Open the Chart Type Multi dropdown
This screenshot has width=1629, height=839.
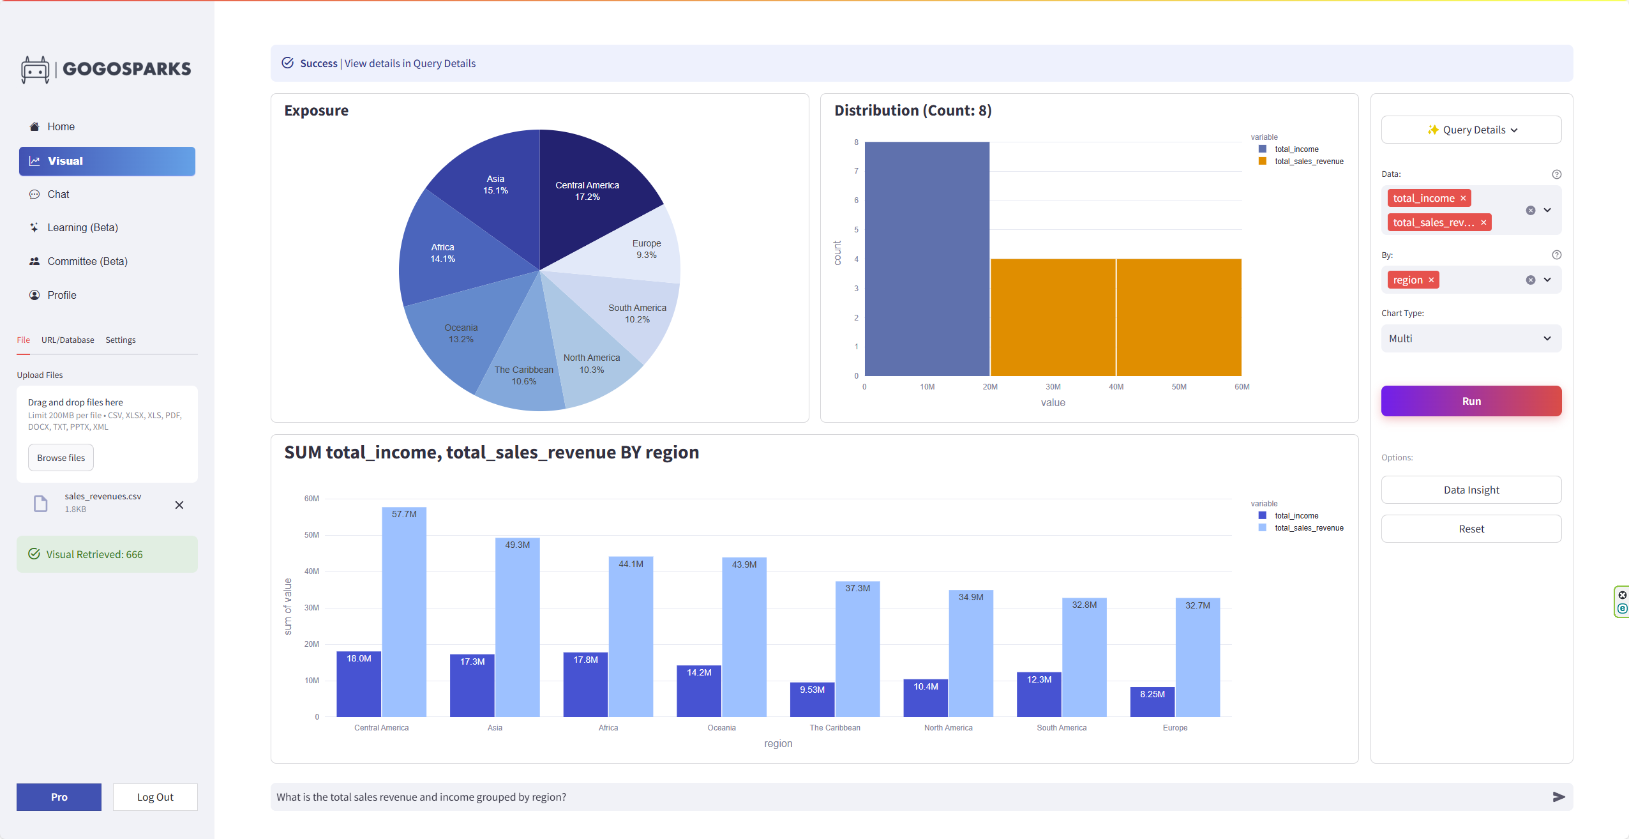[1471, 338]
